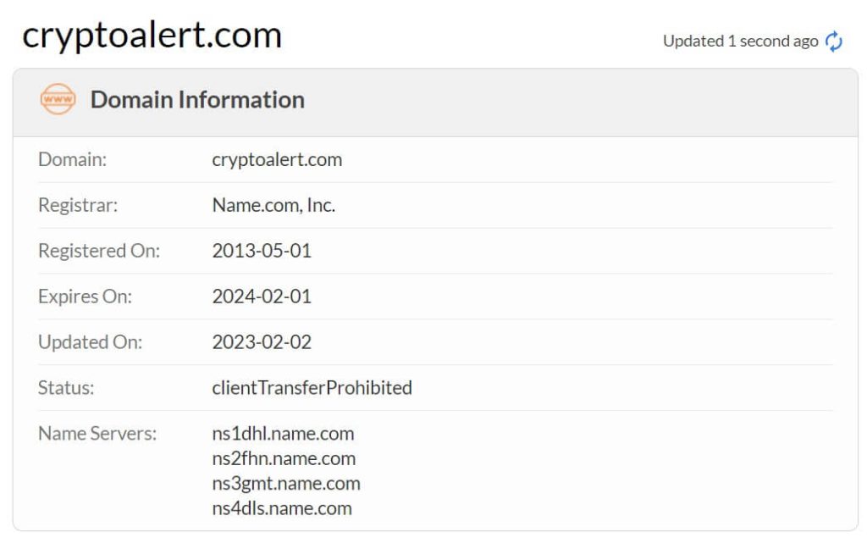The height and width of the screenshot is (543, 867).
Task: Click the Registered On field label
Action: tap(99, 251)
